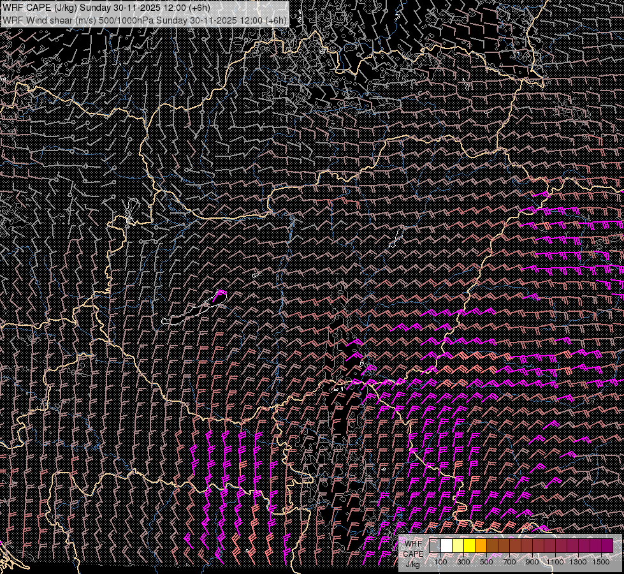This screenshot has height=574, width=624.
Task: Click the 500 label on the legend scale
Action: [x=486, y=561]
